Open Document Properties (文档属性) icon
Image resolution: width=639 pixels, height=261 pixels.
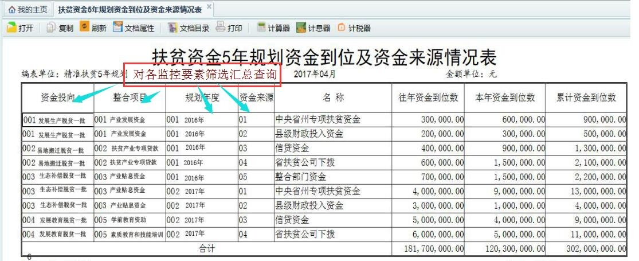point(118,27)
